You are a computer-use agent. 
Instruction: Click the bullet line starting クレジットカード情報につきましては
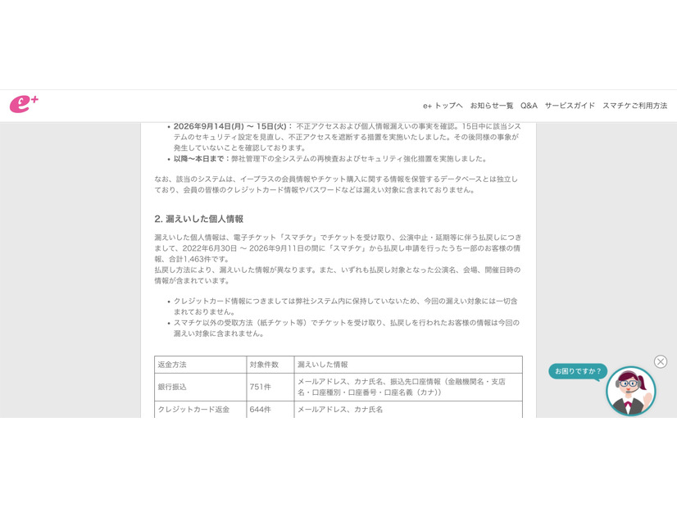(345, 306)
